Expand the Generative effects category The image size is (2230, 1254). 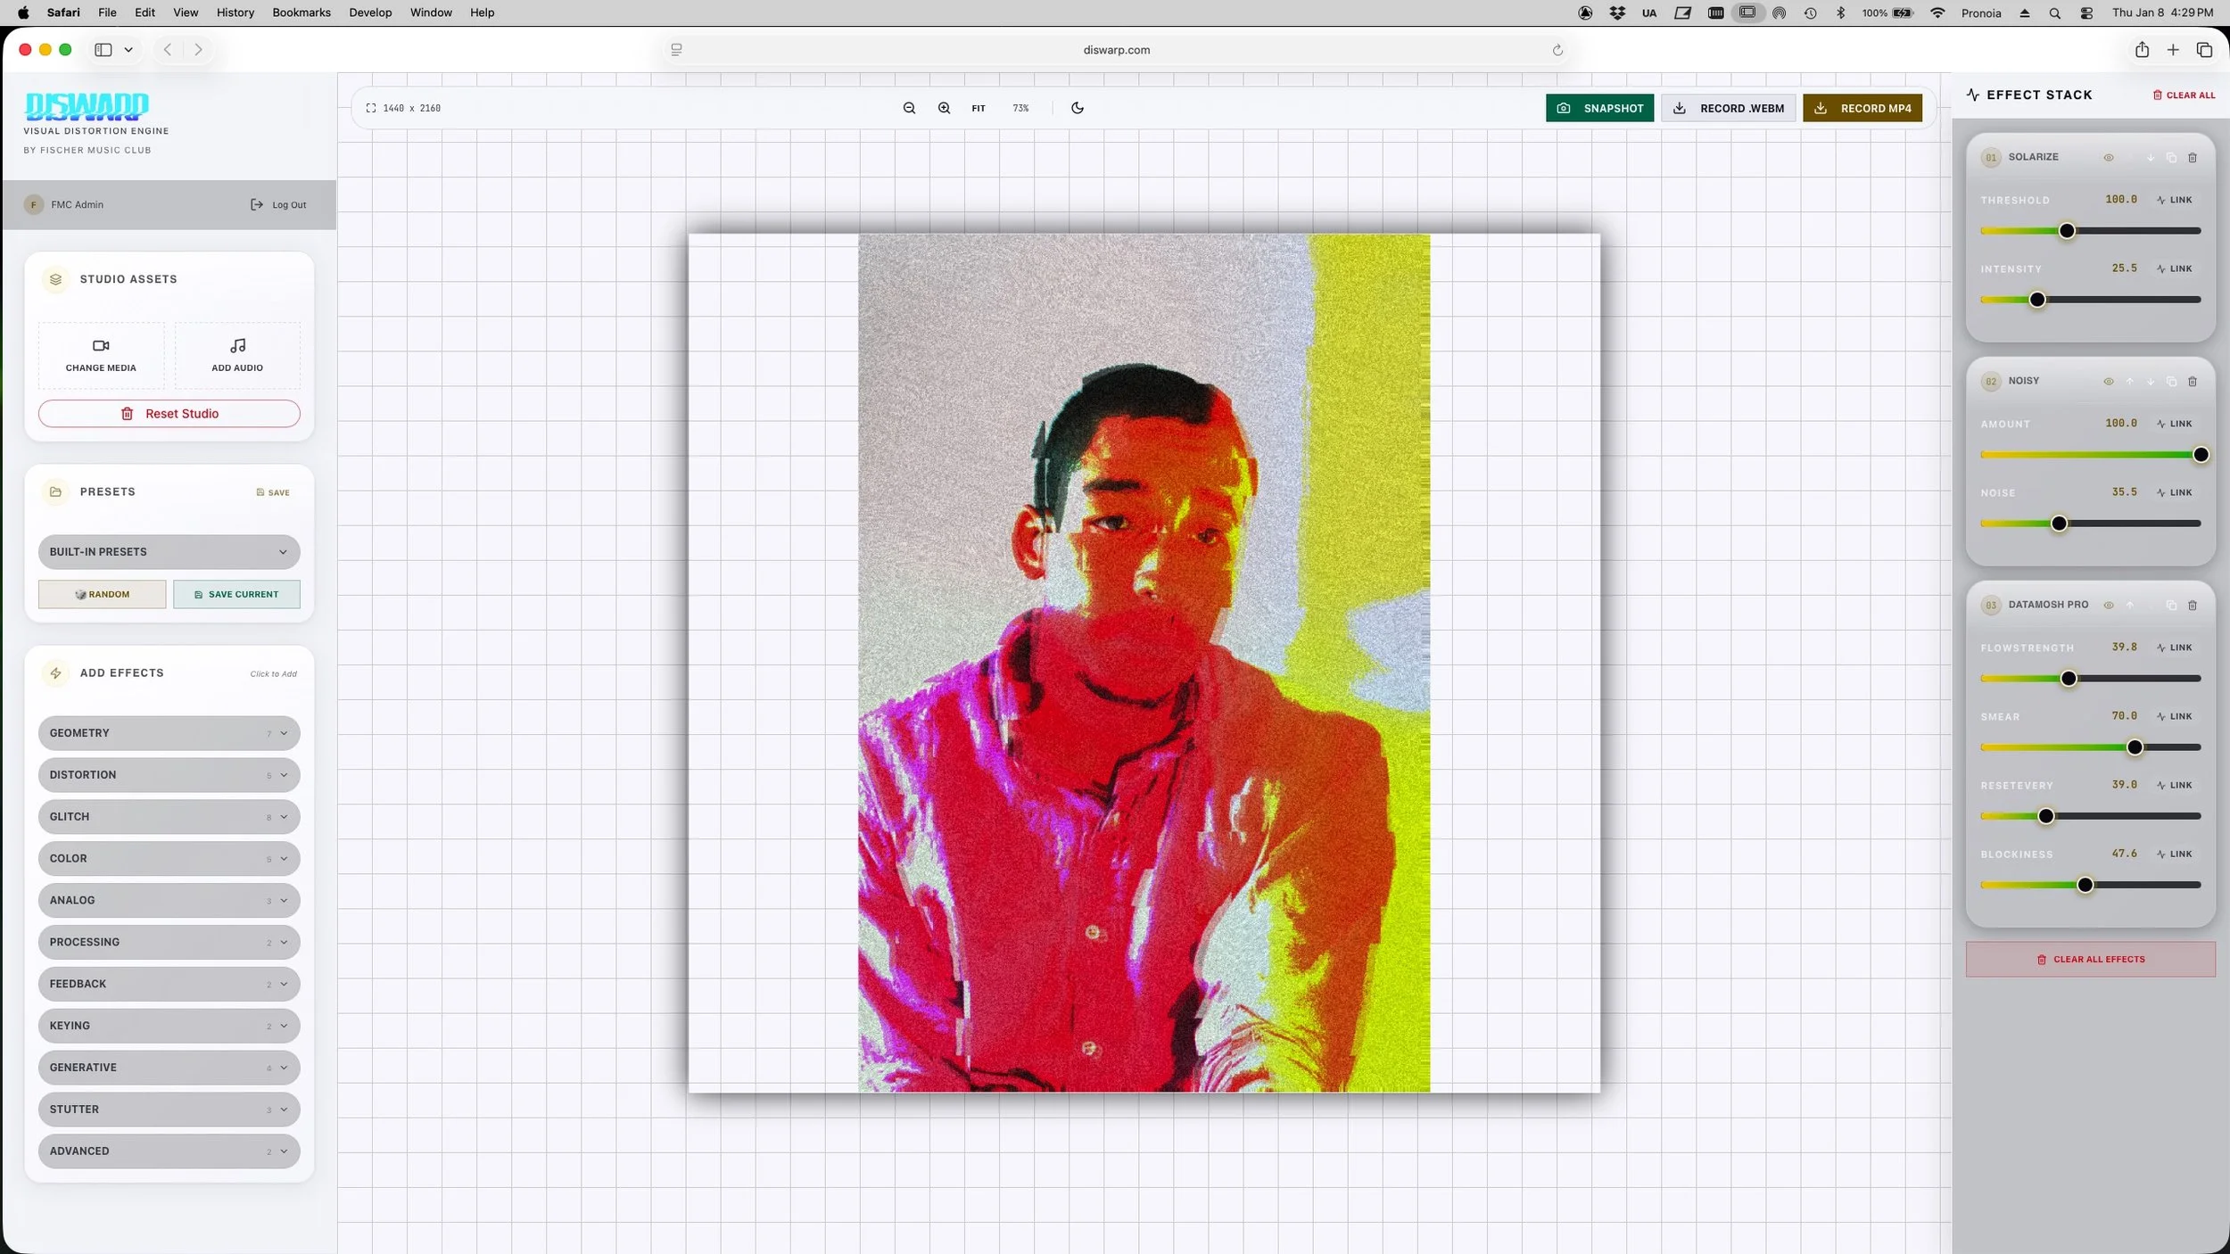(x=169, y=1068)
